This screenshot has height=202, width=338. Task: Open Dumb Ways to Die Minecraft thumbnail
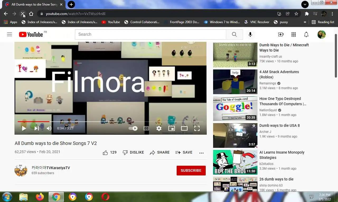tap(235, 55)
